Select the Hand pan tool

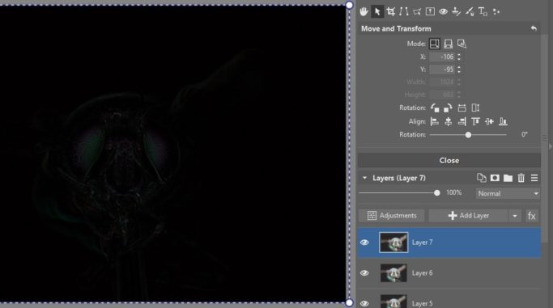pyautogui.click(x=364, y=11)
